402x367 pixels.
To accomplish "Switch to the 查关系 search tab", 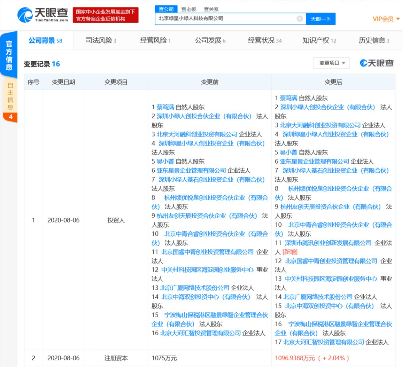I will (211, 9).
